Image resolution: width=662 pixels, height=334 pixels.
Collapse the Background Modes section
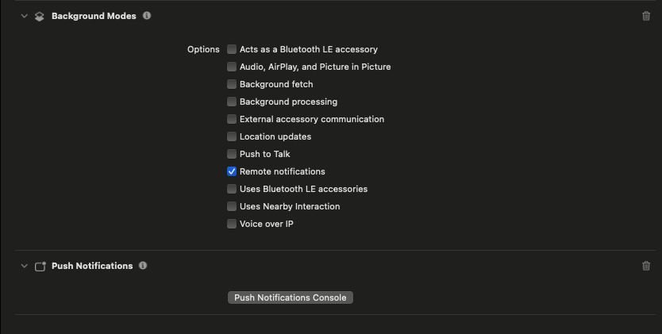pyautogui.click(x=24, y=16)
